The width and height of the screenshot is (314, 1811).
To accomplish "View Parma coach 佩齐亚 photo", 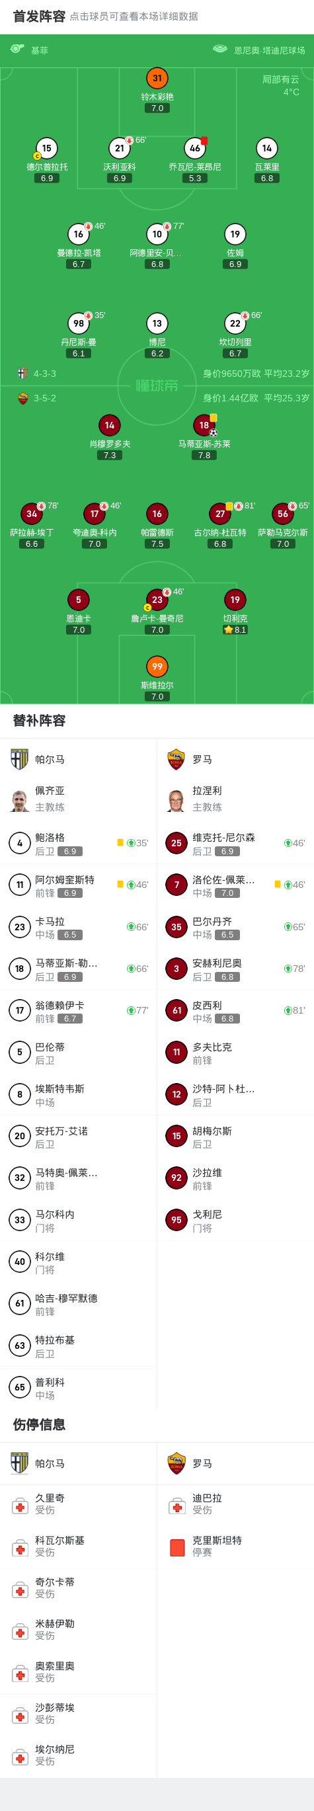I will click(x=20, y=799).
